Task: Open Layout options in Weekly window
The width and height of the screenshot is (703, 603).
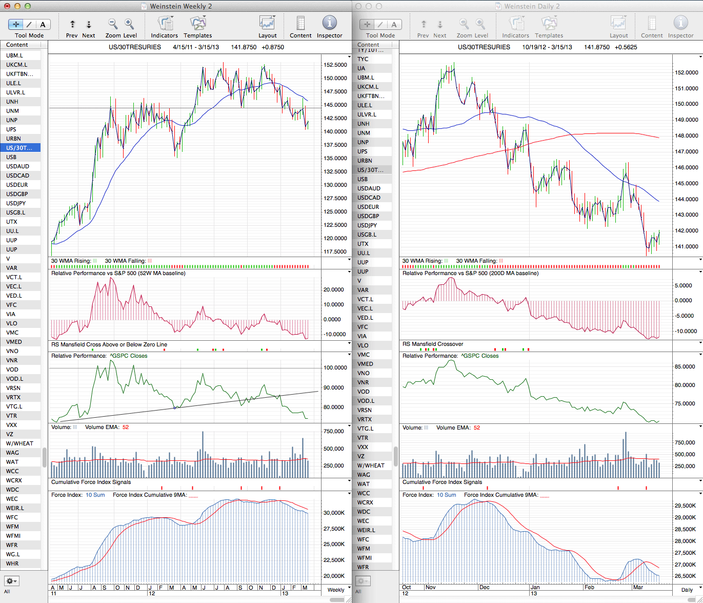Action: (267, 24)
